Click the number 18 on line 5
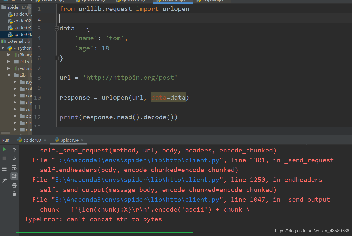This screenshot has width=352, height=236. click(105, 48)
